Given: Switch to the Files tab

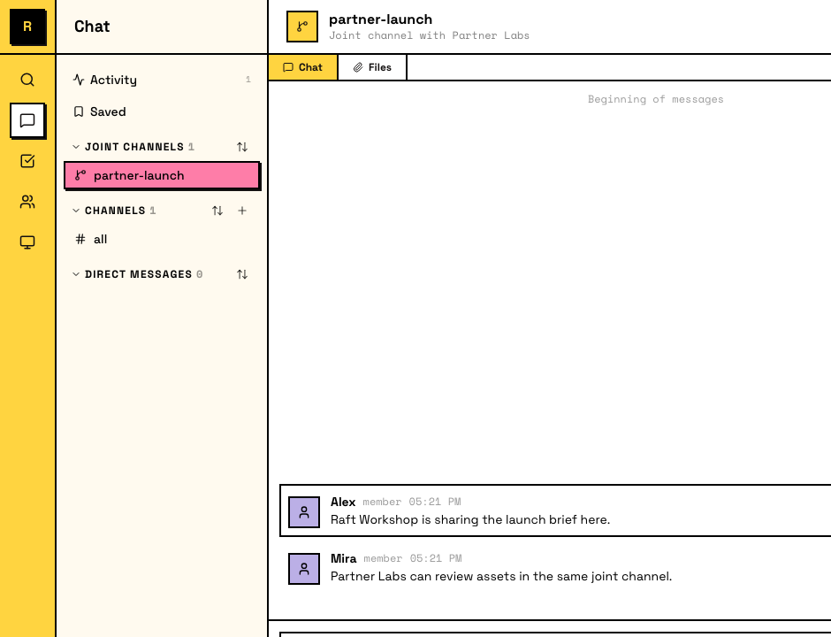Looking at the screenshot, I should [x=372, y=67].
